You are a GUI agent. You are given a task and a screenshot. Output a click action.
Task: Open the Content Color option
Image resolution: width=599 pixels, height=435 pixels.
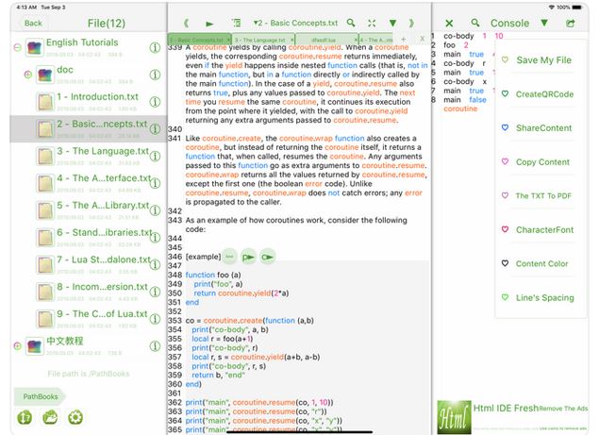[x=541, y=264]
